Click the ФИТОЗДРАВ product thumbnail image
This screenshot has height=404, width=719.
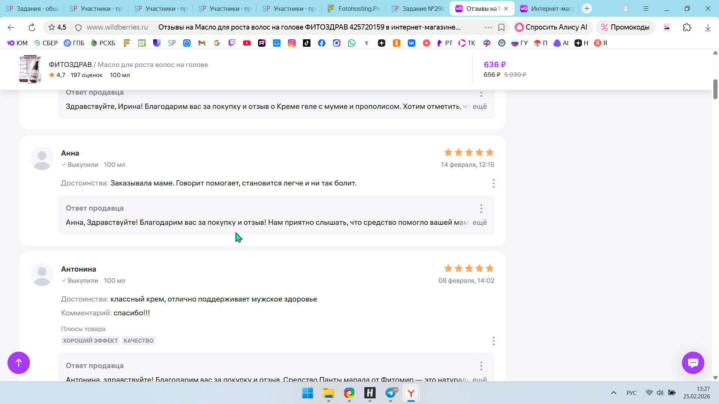[31, 70]
